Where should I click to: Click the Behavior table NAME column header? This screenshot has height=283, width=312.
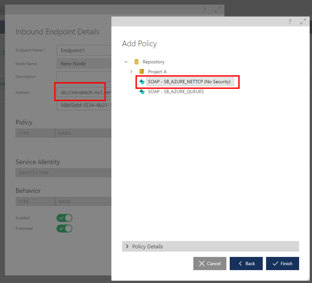83,201
